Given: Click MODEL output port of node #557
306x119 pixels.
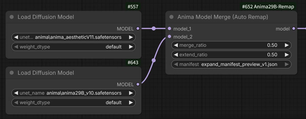Looking at the screenshot, I should [138, 28].
